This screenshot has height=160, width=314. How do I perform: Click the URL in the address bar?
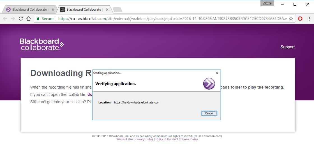172,19
